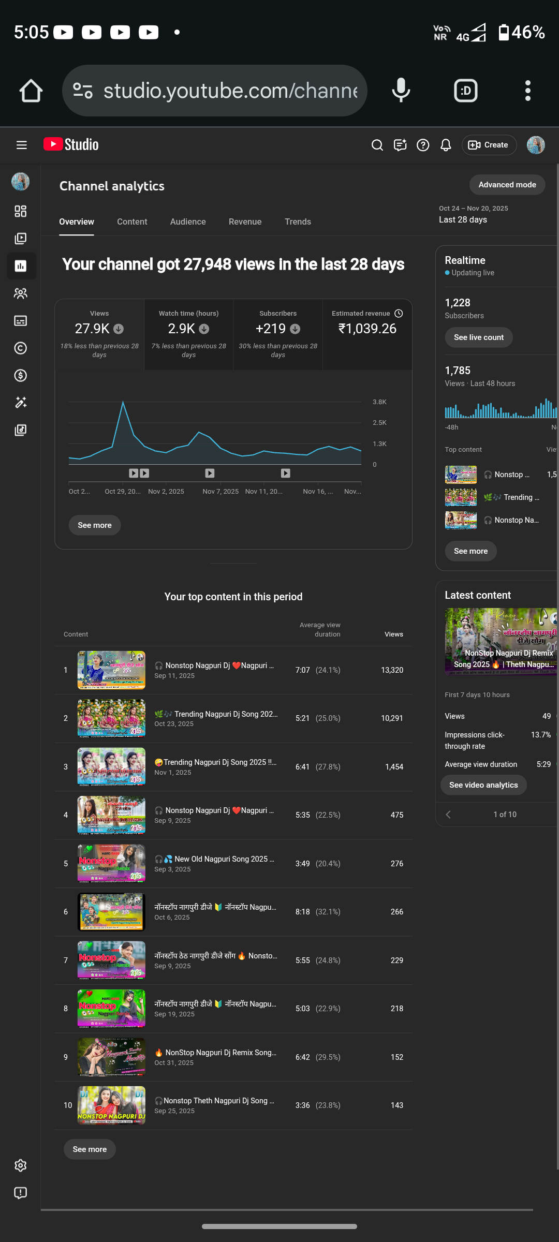Open the date range Last 28 days selector
Image resolution: width=559 pixels, height=1242 pixels.
pyautogui.click(x=473, y=214)
